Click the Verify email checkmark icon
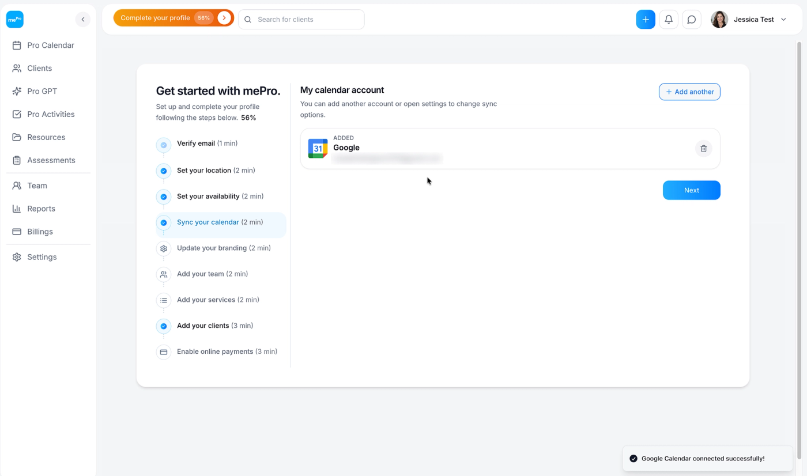Image resolution: width=807 pixels, height=476 pixels. tap(164, 145)
